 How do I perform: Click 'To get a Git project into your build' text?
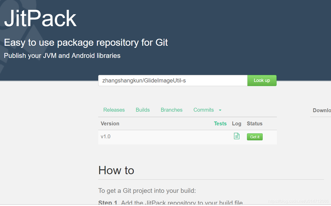point(147,191)
